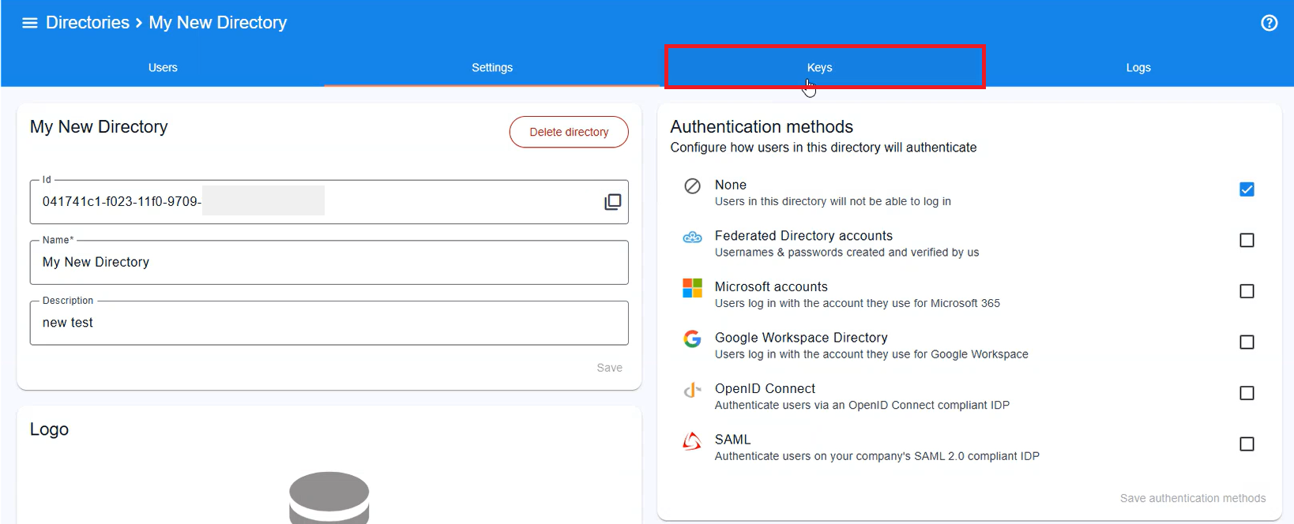Screen dimensions: 1294x524
Task: Enable Federated Directory accounts checkbox
Action: (x=1247, y=240)
